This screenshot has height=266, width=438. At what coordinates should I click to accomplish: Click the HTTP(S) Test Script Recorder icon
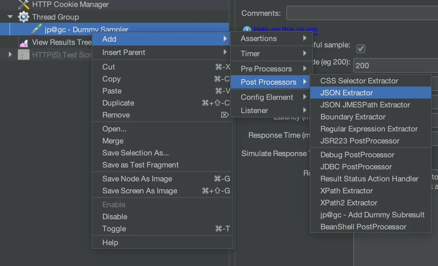click(23, 55)
